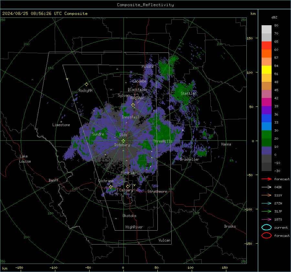The width and height of the screenshot is (291, 272).
Task: Click the Sundre town label
Action: (x=98, y=134)
